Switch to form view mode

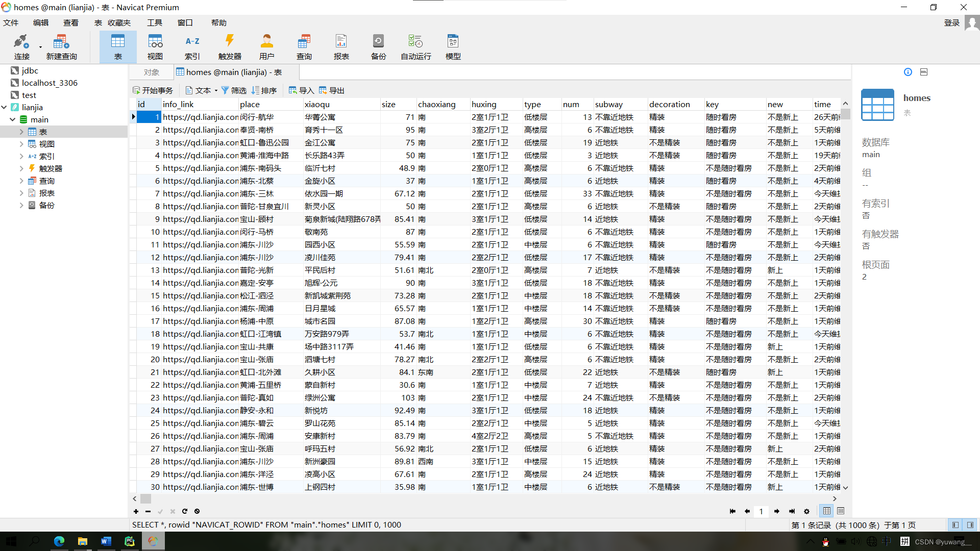click(841, 511)
